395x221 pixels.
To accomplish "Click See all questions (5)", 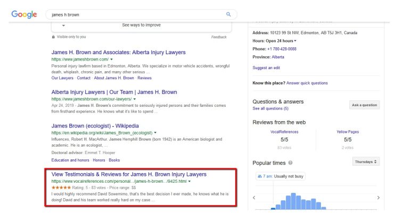I will tap(270, 108).
